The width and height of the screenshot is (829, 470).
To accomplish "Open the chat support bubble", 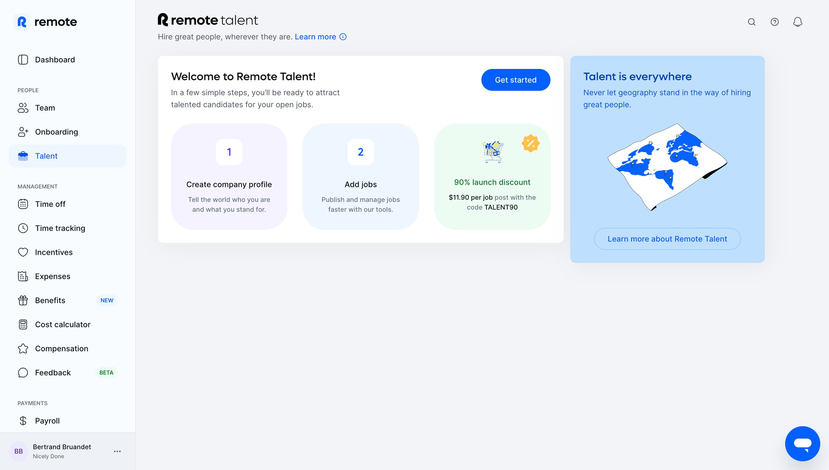I will (802, 443).
